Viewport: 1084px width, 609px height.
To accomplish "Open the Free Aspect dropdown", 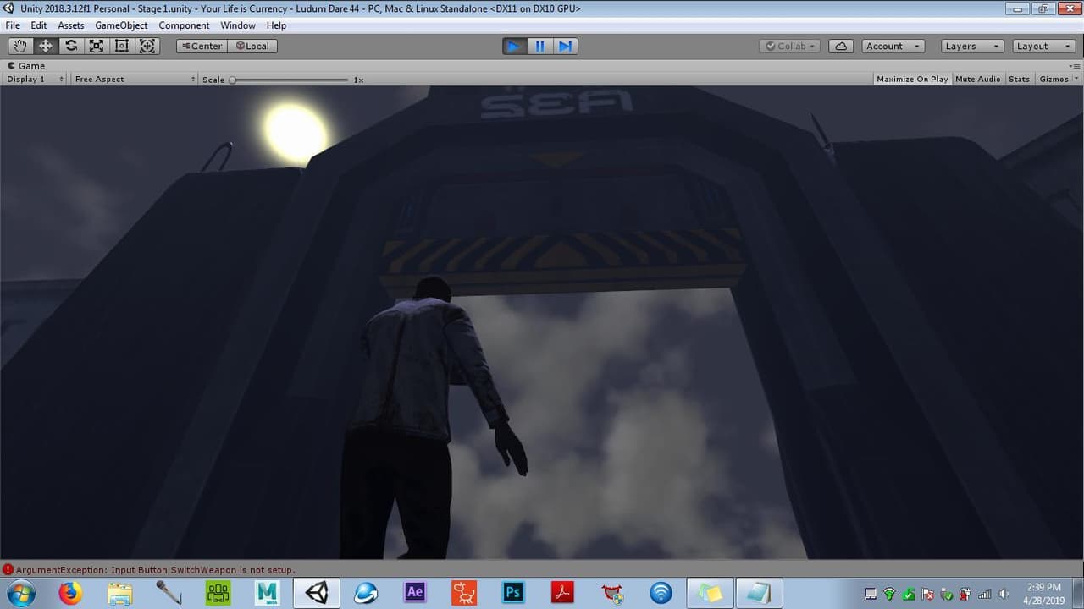I will tap(135, 79).
